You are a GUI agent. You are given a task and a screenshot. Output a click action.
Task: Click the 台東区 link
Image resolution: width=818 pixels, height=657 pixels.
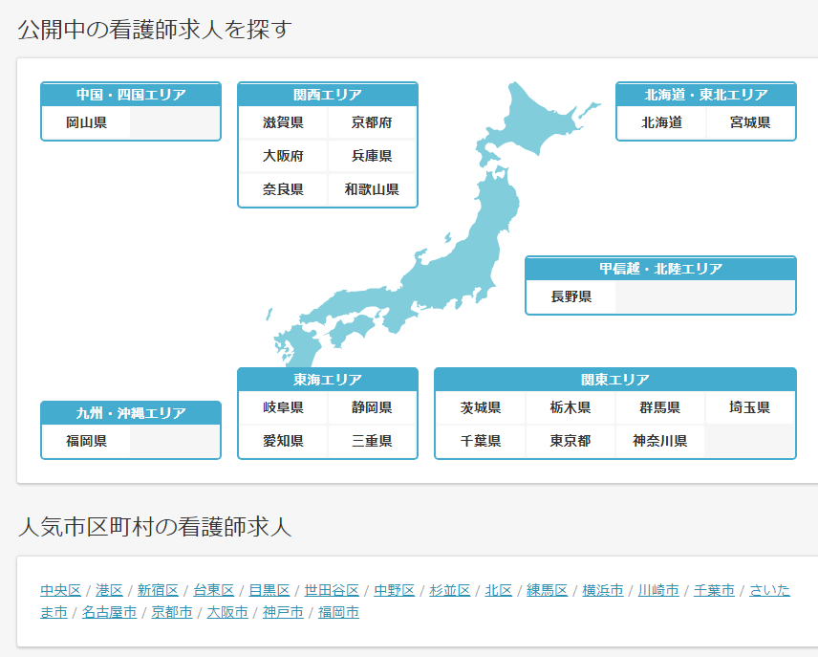tap(213, 590)
